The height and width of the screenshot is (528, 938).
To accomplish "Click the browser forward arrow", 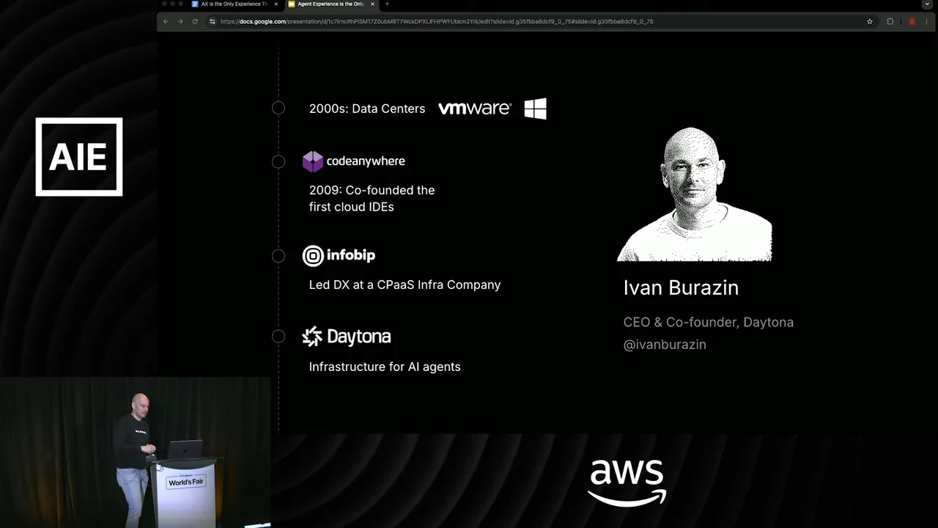I will 180,21.
